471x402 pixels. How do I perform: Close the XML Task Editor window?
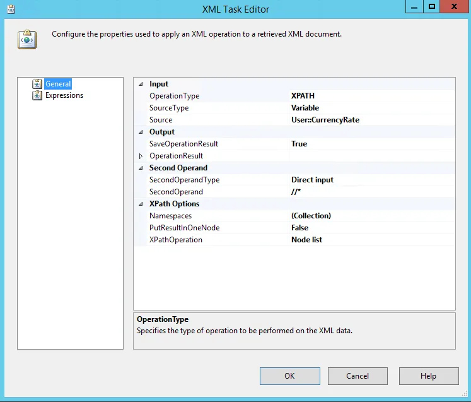coord(454,6)
